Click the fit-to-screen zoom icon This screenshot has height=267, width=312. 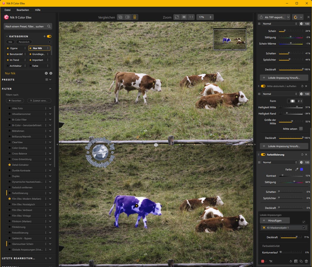(x=177, y=17)
